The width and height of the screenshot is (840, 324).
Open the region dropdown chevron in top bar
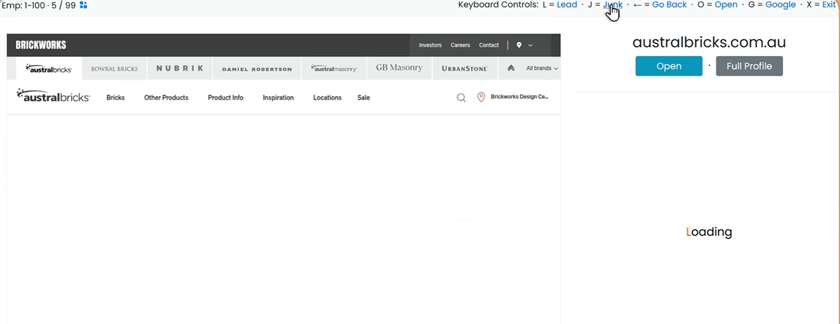[x=530, y=46]
